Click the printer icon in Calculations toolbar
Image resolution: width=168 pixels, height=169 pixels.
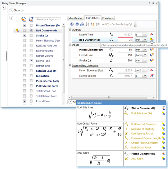(x=77, y=24)
